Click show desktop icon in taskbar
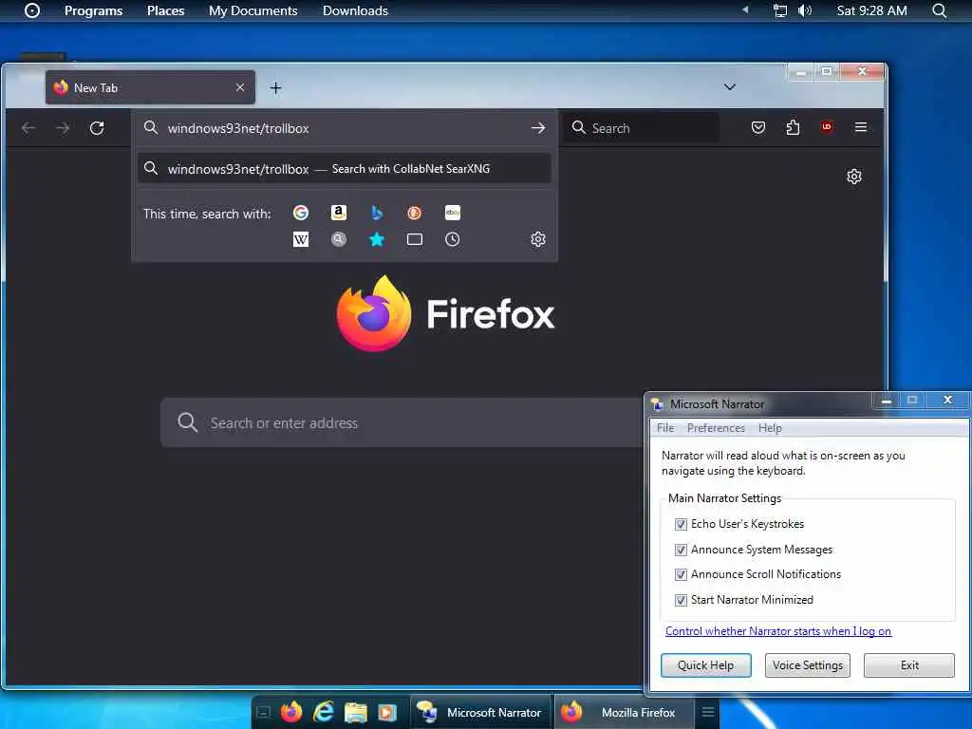The height and width of the screenshot is (729, 972). click(x=264, y=712)
